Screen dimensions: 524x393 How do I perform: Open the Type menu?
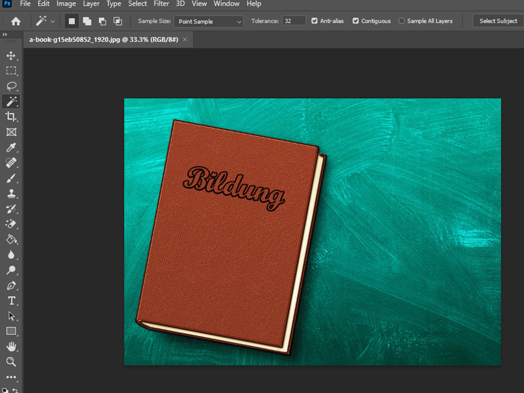tap(114, 4)
